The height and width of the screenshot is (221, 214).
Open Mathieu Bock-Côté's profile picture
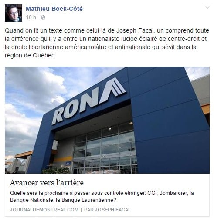click(x=14, y=13)
